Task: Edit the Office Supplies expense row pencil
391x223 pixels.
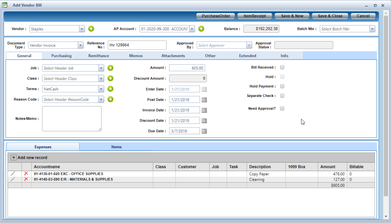Action: point(13,174)
